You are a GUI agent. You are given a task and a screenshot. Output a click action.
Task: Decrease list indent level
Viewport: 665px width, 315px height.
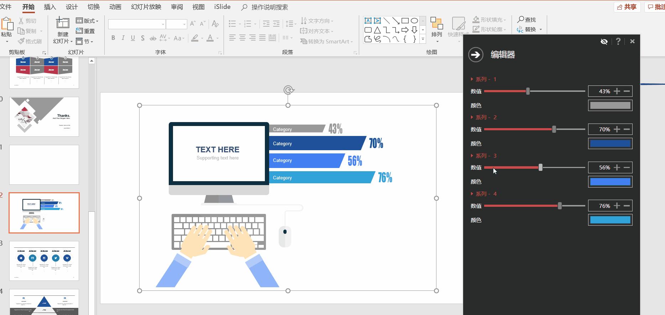[x=266, y=24]
